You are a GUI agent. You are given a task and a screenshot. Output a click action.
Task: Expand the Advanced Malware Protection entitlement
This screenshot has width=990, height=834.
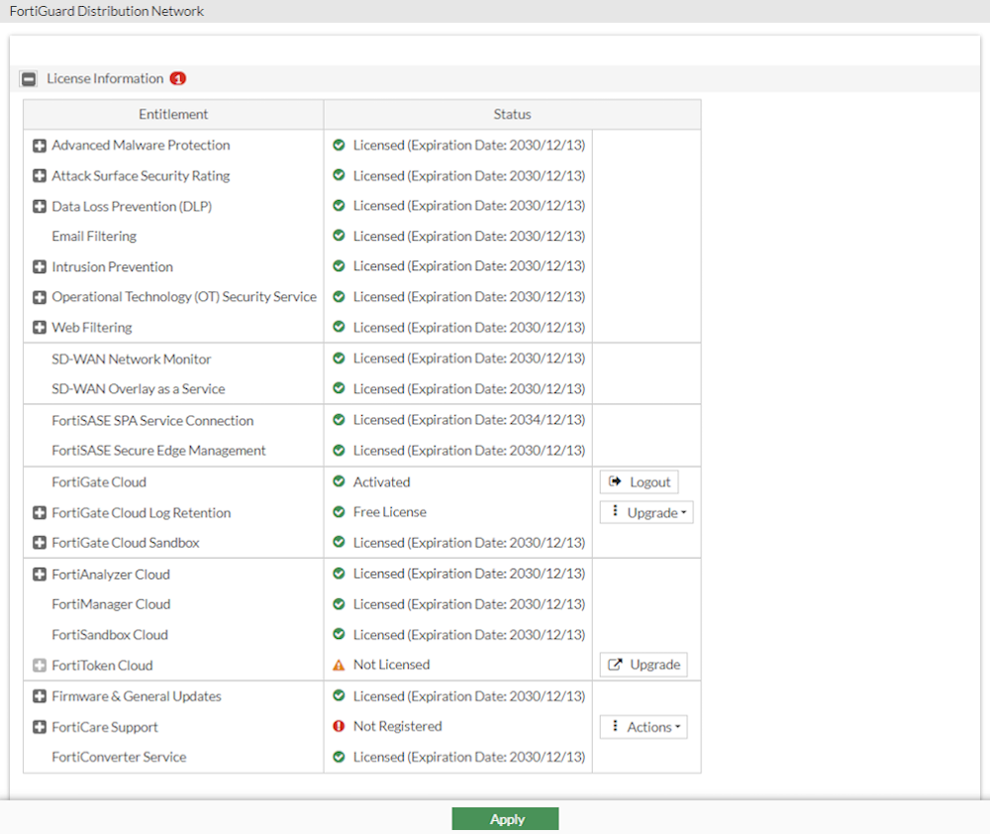39,145
